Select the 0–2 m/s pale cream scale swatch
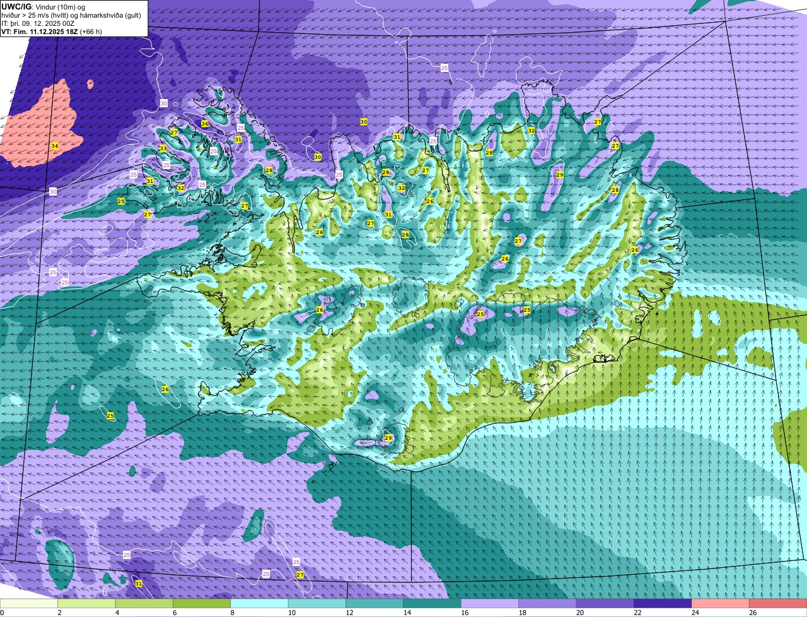Viewport: 807px width, 617px height. pyautogui.click(x=29, y=604)
